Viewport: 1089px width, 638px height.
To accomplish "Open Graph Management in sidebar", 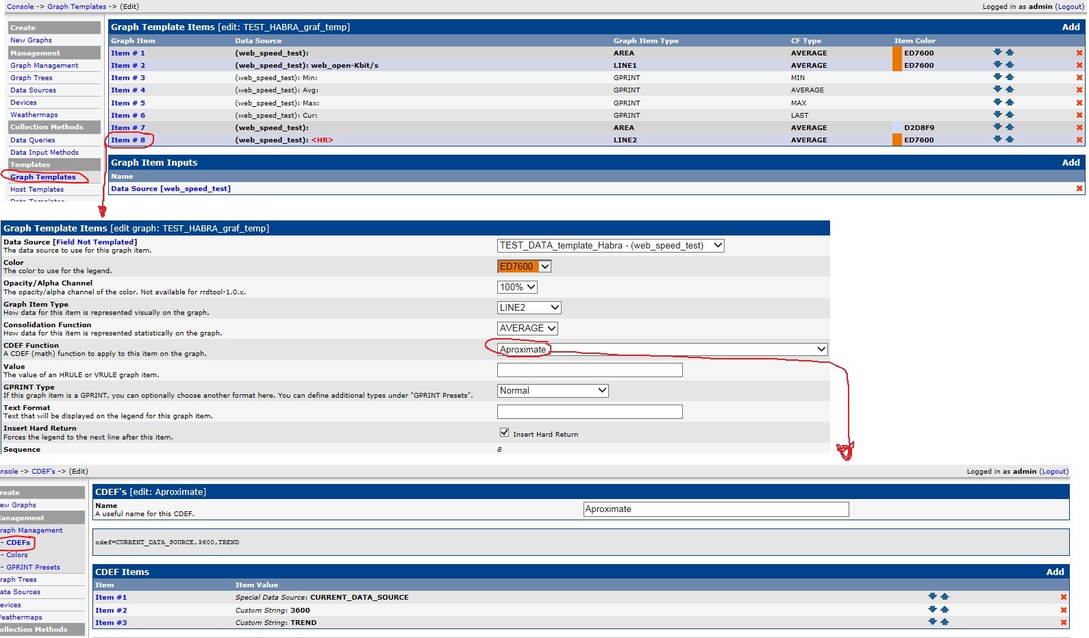I will [44, 65].
